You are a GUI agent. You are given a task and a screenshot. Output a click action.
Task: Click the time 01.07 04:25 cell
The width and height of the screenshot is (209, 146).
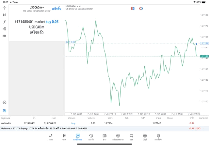(x=50, y=123)
